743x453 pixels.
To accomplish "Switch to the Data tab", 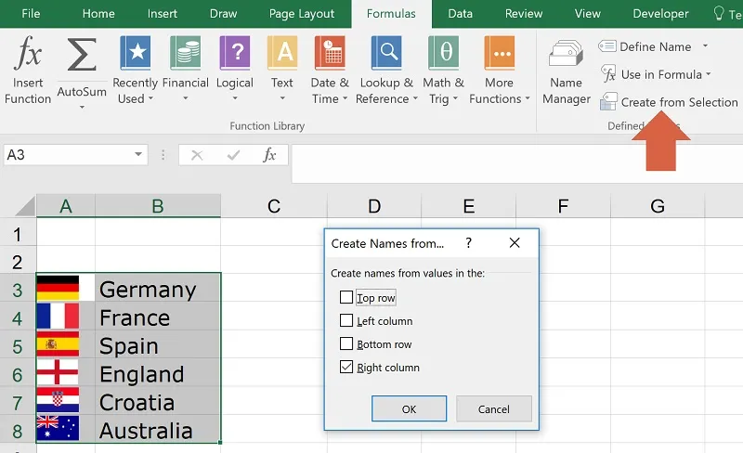I will tap(460, 14).
